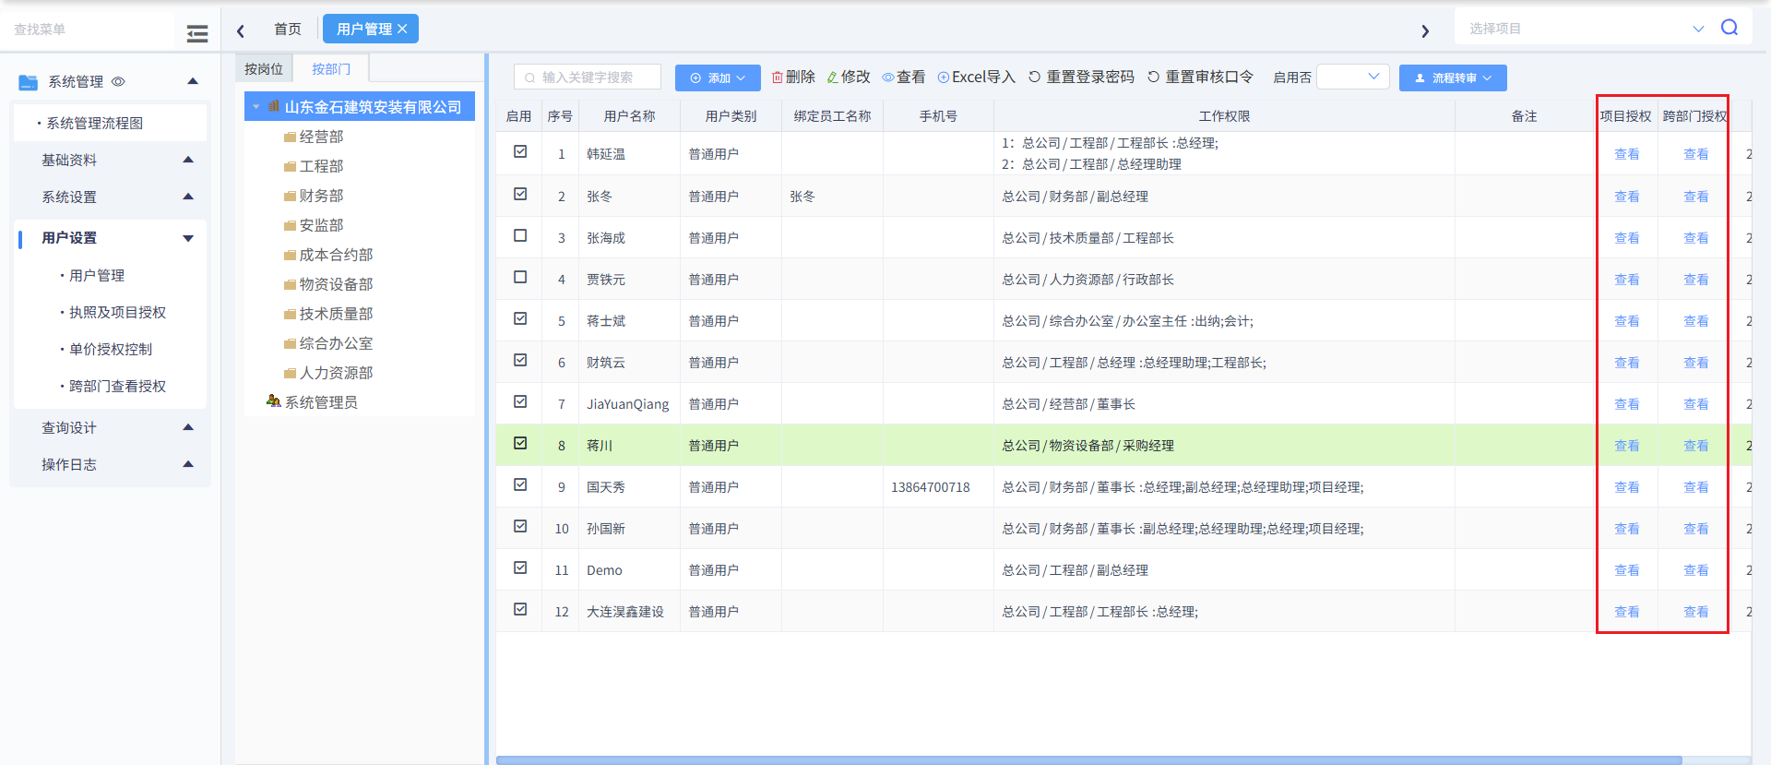Collapse the 山东金石建筑安装有限公司 tree node
Image resolution: width=1771 pixels, height=765 pixels.
point(256,107)
